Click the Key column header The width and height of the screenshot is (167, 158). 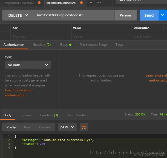coord(15,28)
